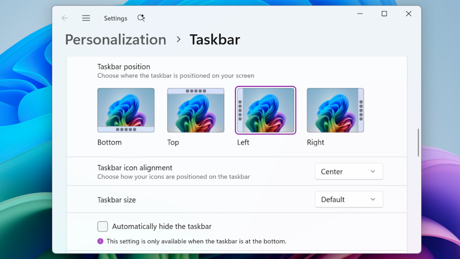Viewport: 460px width, 259px height.
Task: Open the Taskbar size dropdown
Action: (349, 200)
